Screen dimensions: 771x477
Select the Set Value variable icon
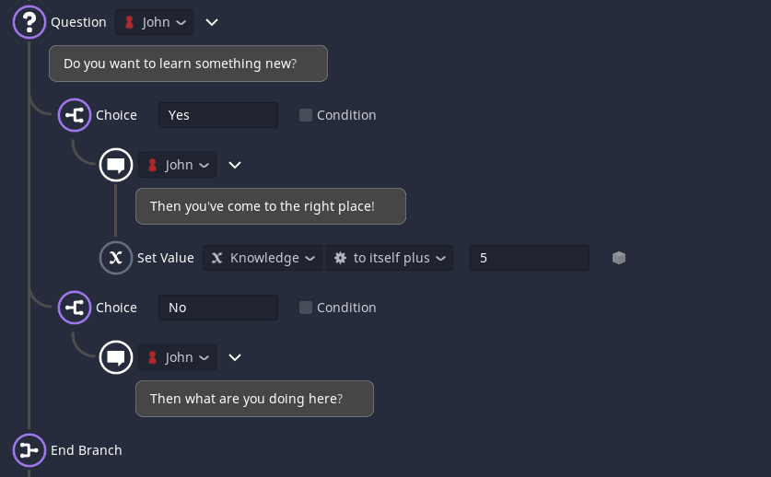[x=116, y=258]
